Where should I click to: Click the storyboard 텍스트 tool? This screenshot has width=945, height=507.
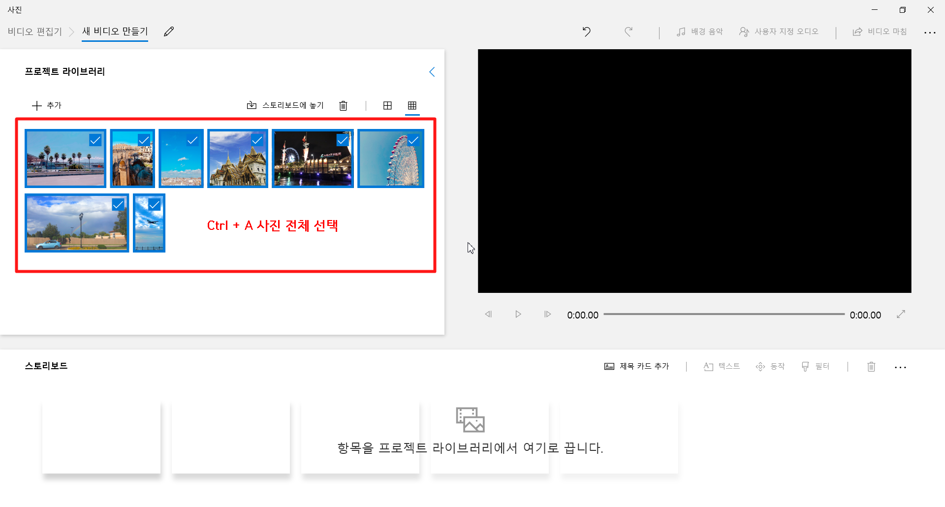click(x=722, y=366)
